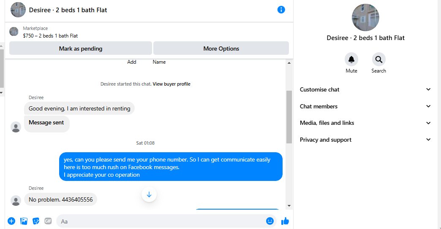Expand Privacy and support section
441x229 pixels.
365,140
